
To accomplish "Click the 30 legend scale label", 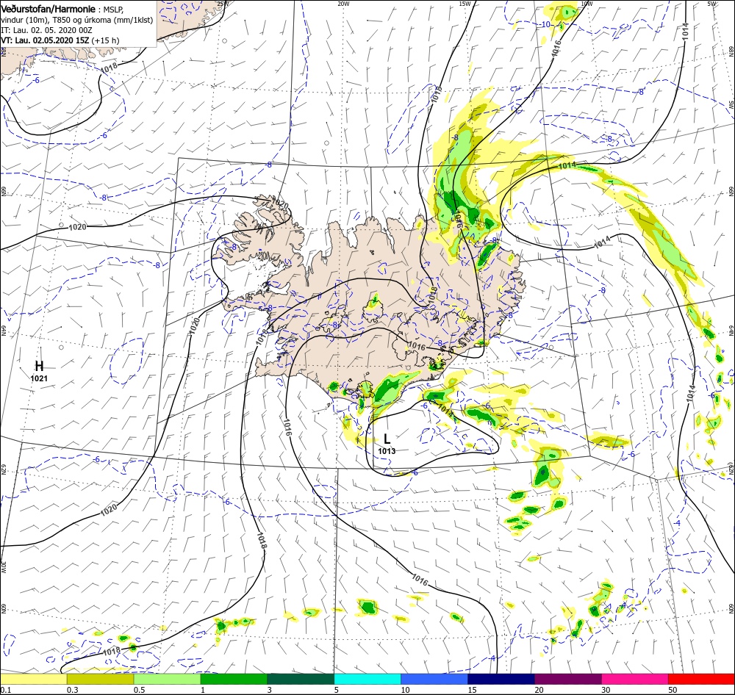I will (606, 690).
